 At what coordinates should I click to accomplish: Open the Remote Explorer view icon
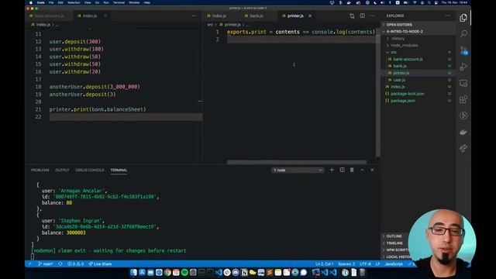pyautogui.click(x=463, y=83)
